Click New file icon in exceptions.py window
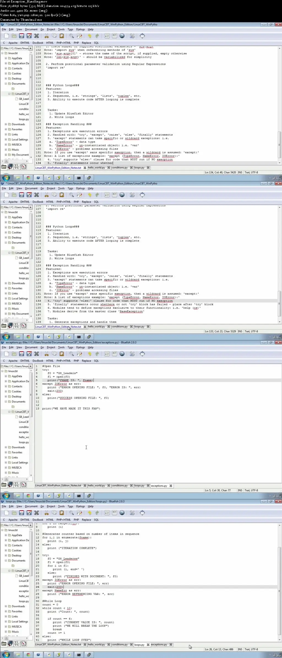The width and height of the screenshot is (282, 658). [7, 354]
